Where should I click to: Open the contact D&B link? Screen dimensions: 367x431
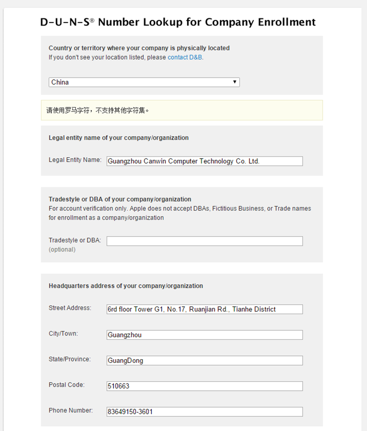click(185, 57)
